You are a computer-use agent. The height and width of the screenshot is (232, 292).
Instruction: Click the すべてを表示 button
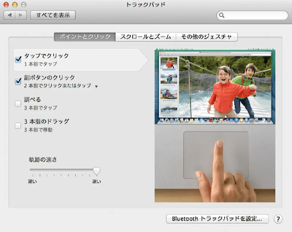point(53,15)
